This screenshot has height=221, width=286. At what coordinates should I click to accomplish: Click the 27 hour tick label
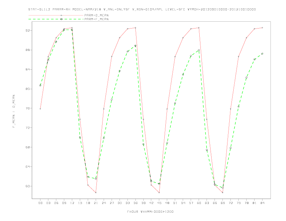(112, 203)
